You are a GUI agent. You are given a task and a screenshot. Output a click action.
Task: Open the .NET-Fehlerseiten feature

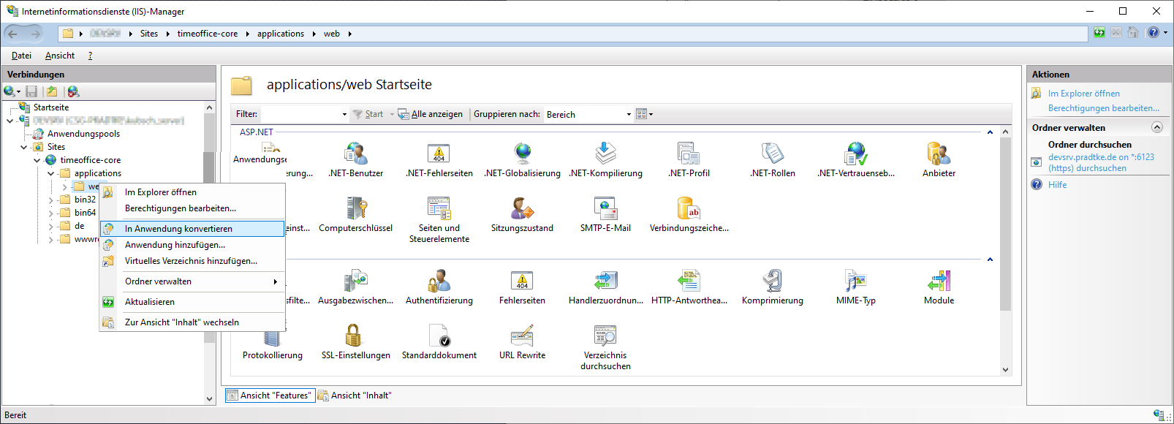[x=439, y=160]
